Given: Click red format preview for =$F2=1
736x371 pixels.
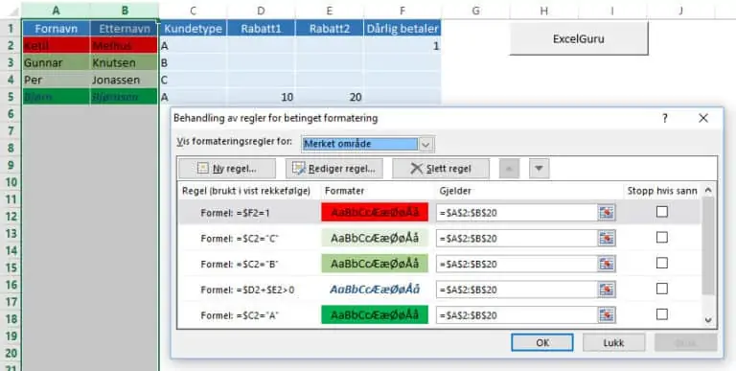Looking at the screenshot, I should pyautogui.click(x=375, y=212).
